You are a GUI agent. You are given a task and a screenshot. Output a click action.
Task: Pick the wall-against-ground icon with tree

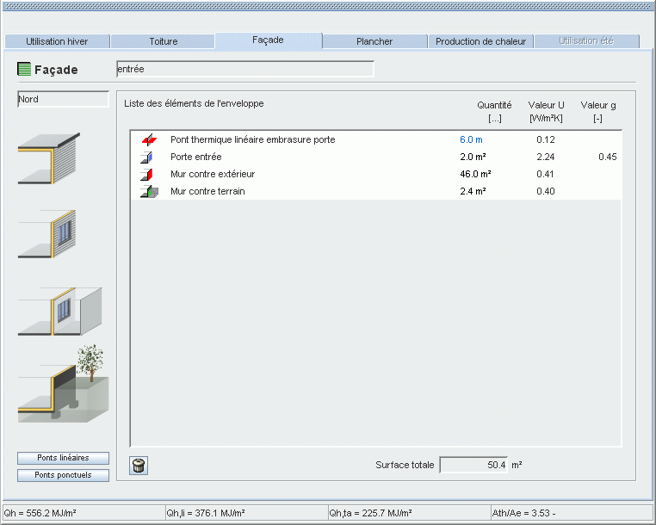coord(64,386)
